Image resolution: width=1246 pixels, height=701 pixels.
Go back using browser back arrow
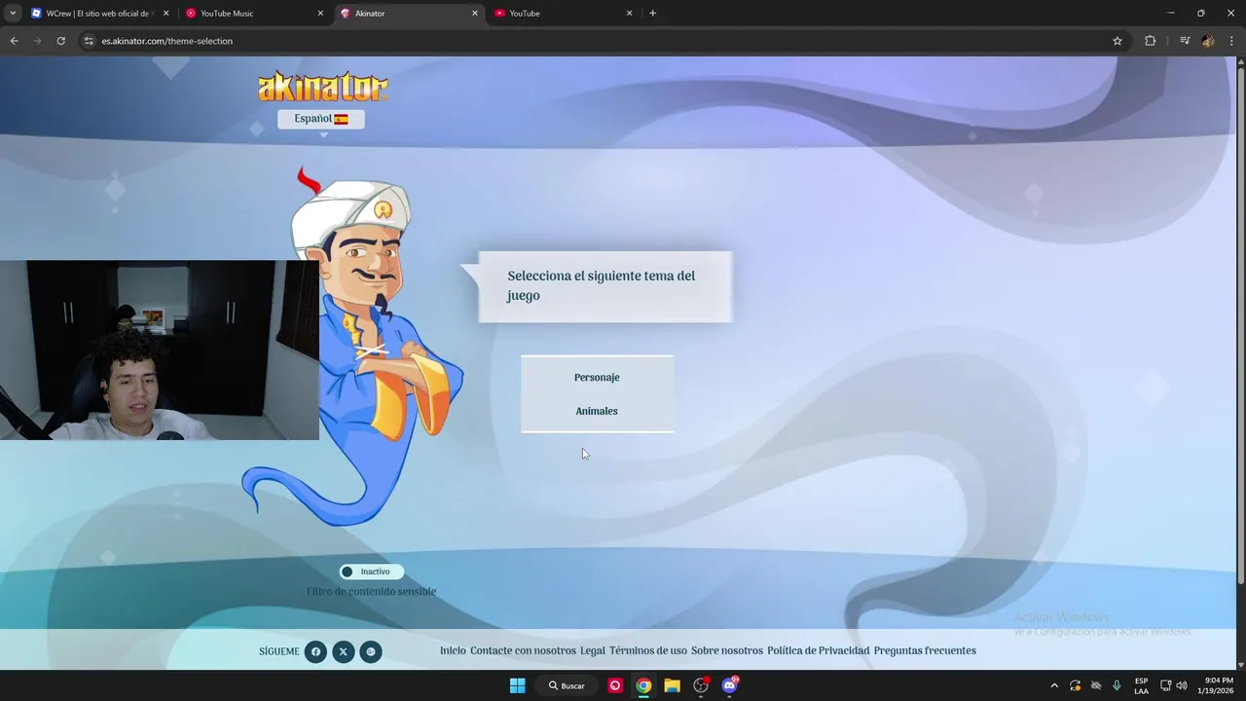pos(14,41)
